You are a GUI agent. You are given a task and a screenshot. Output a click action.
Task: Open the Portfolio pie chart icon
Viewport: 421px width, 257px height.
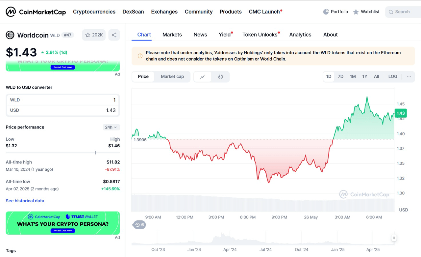326,12
